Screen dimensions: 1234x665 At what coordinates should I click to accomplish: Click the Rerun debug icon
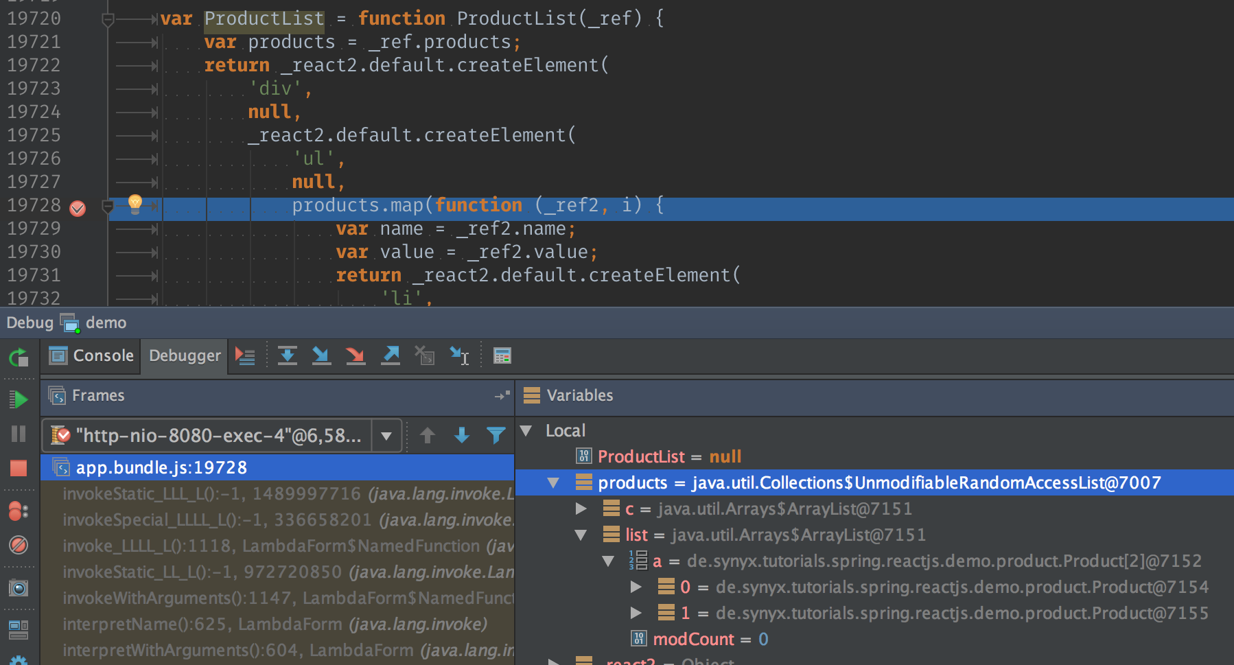pyautogui.click(x=19, y=357)
